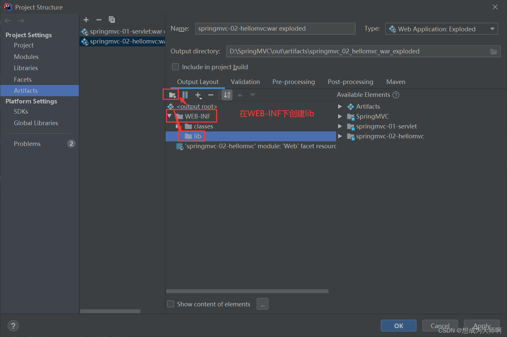Image resolution: width=507 pixels, height=337 pixels.
Task: Switch to Validation tab
Action: tap(245, 82)
